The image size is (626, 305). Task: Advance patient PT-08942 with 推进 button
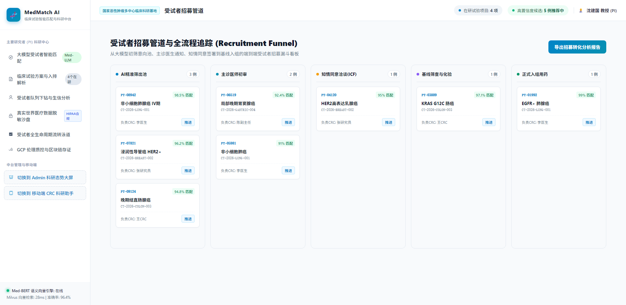tap(188, 122)
